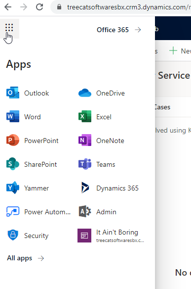
Task: Click the It Ain't Boring app name
Action: click(x=117, y=232)
